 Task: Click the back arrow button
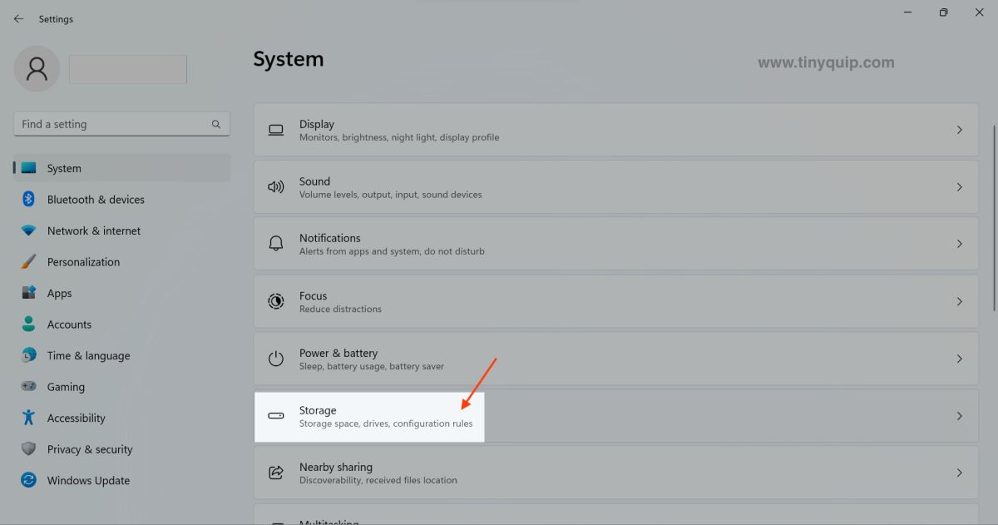pyautogui.click(x=18, y=18)
